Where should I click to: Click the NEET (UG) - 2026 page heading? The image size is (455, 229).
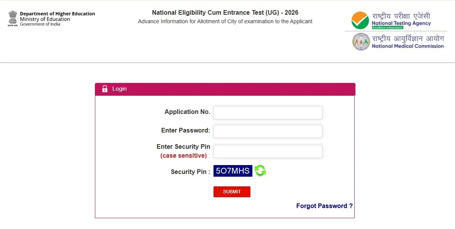[x=225, y=13]
